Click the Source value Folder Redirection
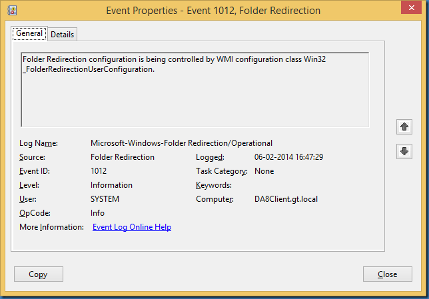This screenshot has width=429, height=299. point(122,157)
